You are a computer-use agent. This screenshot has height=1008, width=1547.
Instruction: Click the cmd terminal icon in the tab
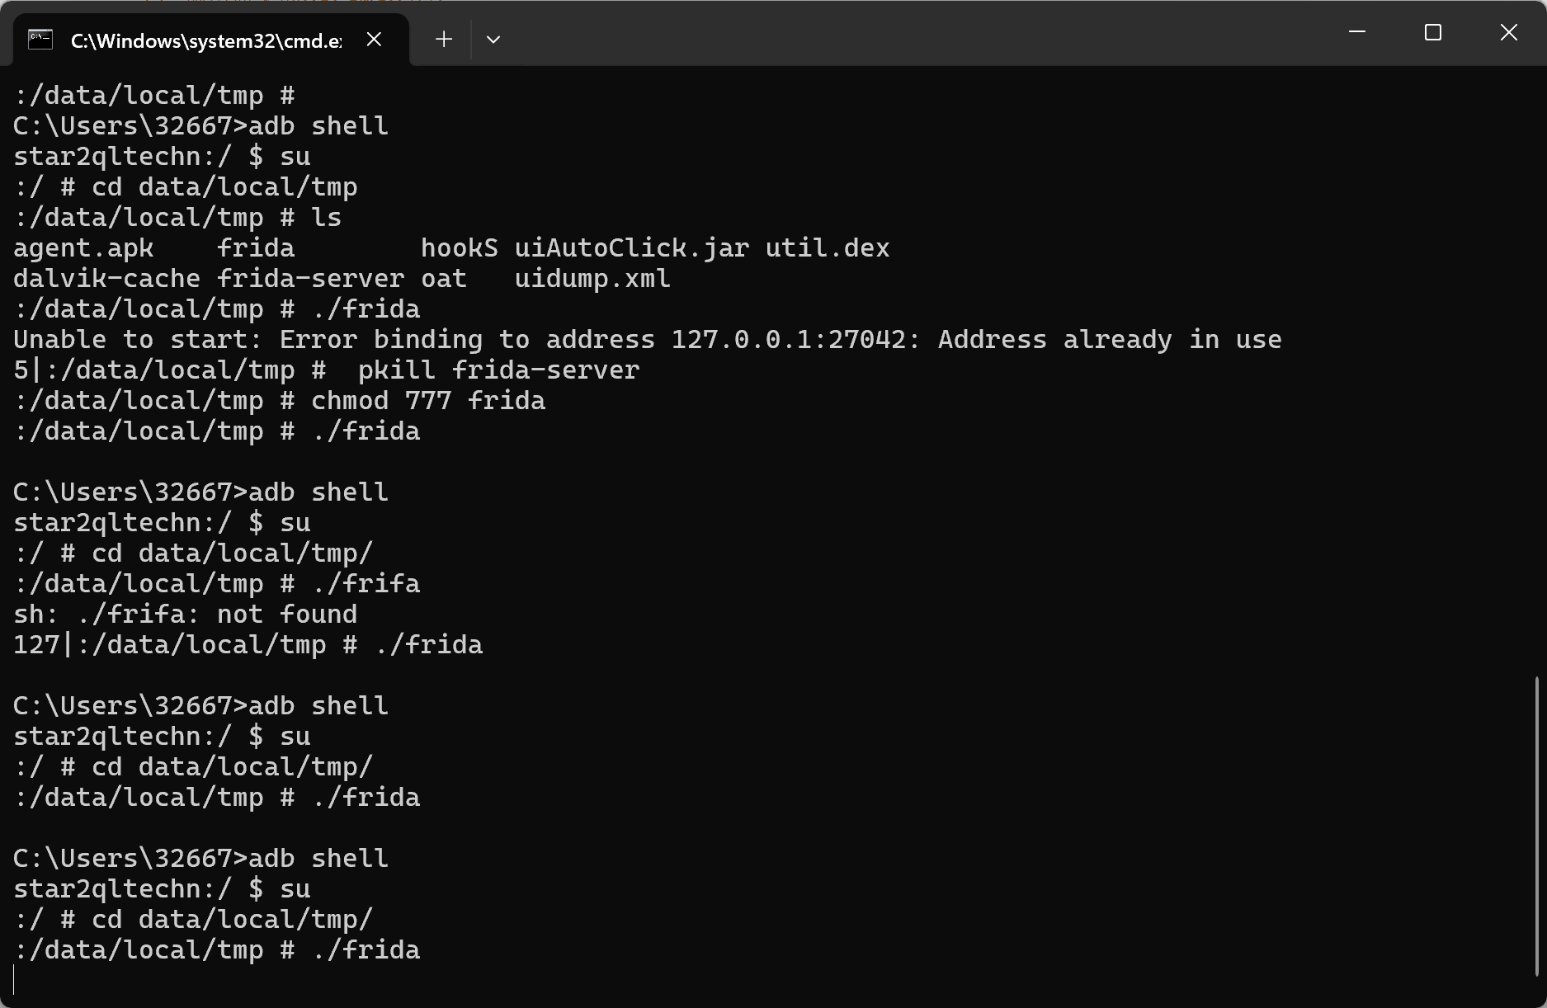[x=40, y=40]
